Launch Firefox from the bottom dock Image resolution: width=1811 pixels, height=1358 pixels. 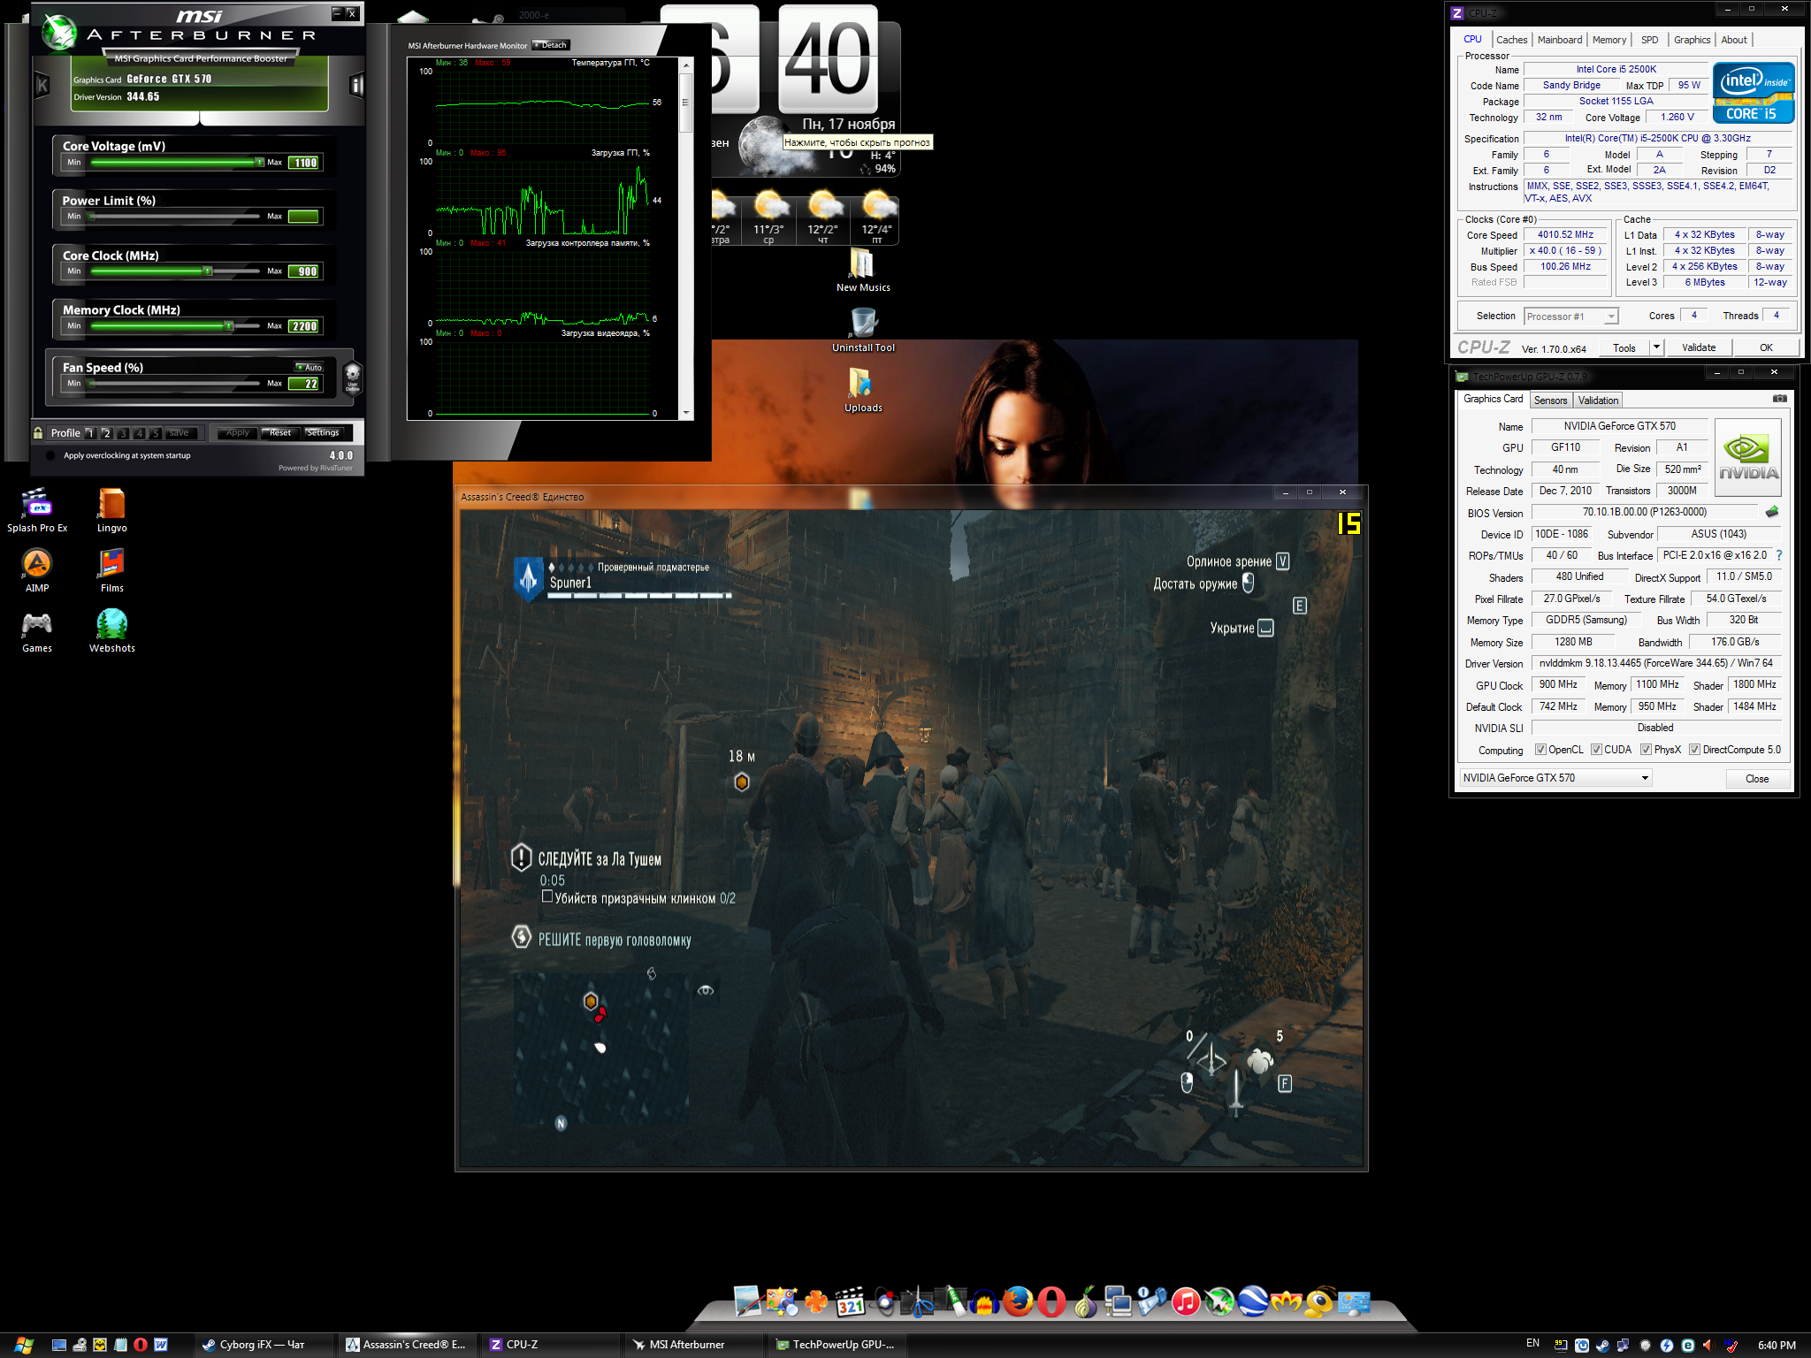click(1018, 1301)
